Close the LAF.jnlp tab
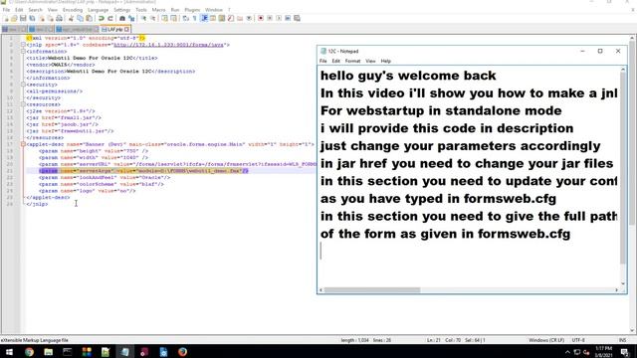This screenshot has width=637, height=358. pos(126,29)
